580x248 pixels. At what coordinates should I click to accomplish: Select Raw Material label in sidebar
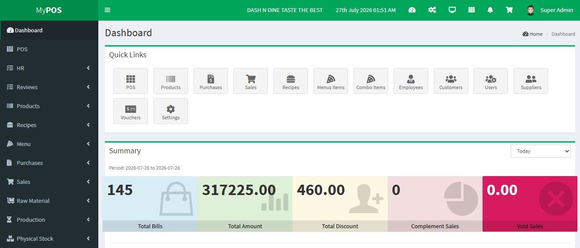click(x=33, y=201)
